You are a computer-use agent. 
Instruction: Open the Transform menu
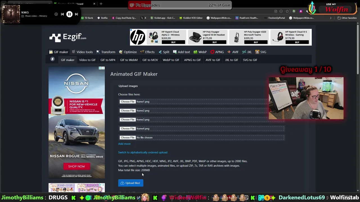(x=106, y=52)
